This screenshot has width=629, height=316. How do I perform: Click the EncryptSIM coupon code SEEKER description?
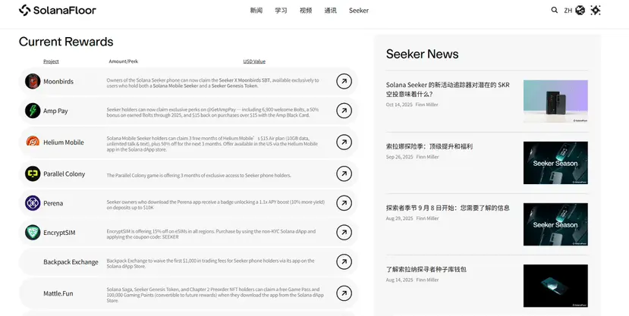211,234
